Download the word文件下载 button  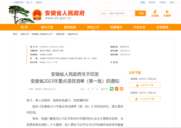point(145,99)
